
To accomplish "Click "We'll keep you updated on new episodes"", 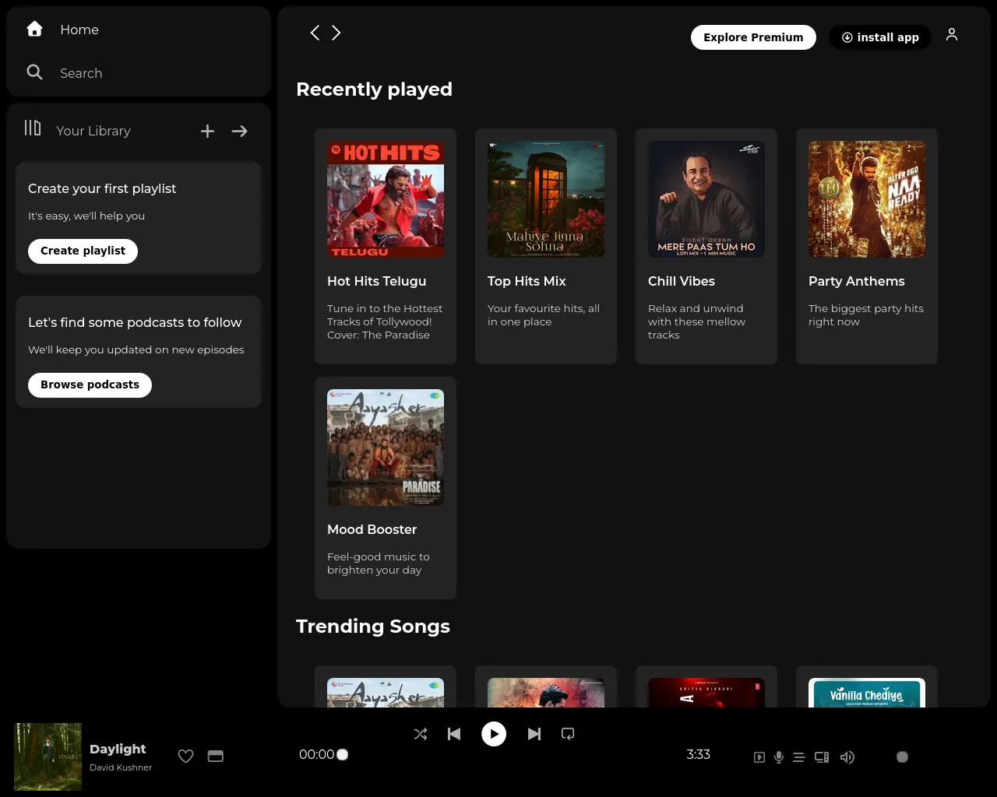I will (x=136, y=349).
